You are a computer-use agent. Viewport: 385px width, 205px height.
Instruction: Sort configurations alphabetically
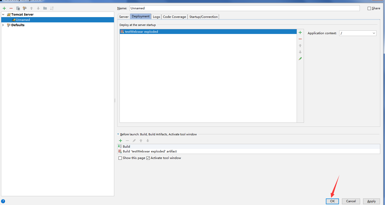[x=52, y=8]
